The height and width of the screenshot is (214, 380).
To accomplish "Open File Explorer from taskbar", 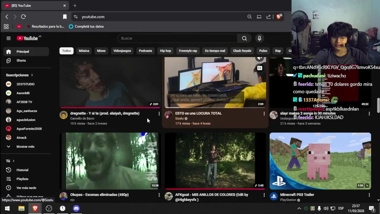I will click(x=21, y=208).
